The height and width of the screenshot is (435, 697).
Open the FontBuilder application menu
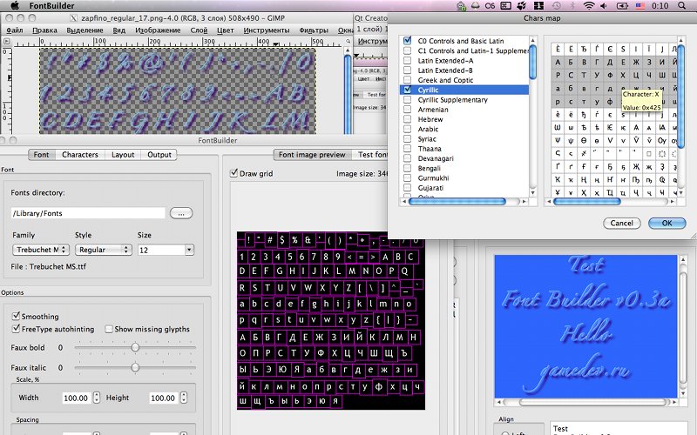point(51,6)
